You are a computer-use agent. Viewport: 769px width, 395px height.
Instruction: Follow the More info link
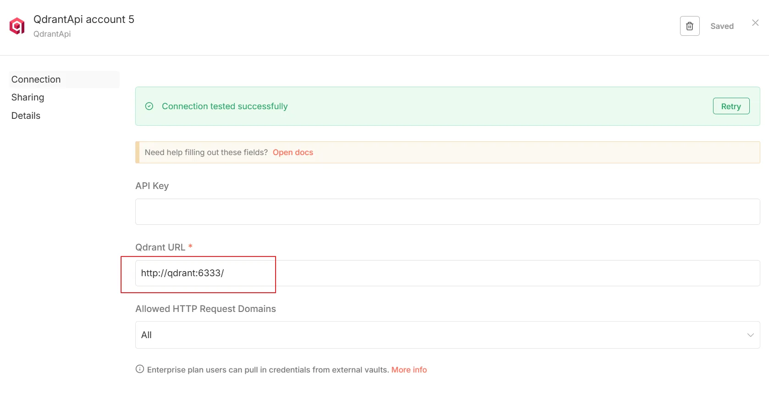[409, 370]
